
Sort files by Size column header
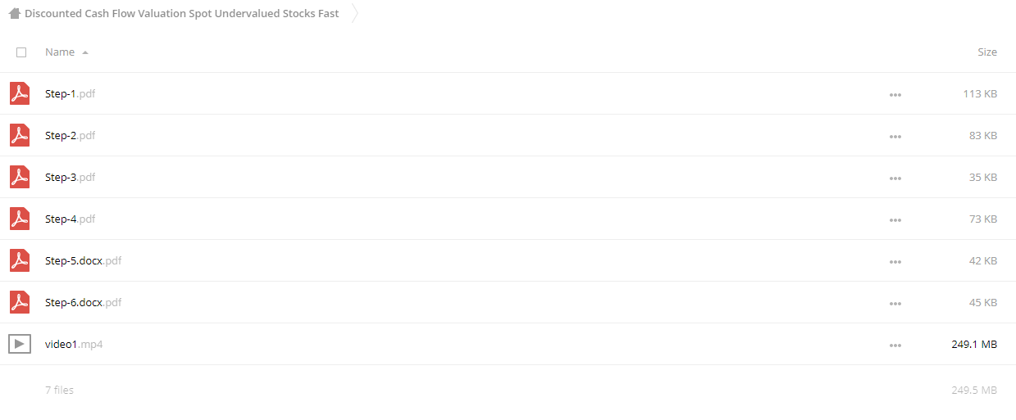pos(987,52)
